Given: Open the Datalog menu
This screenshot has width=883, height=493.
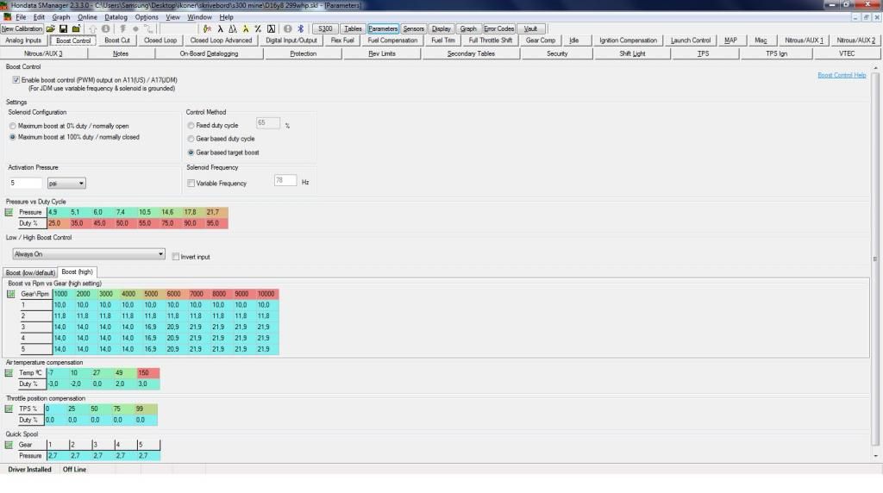Looking at the screenshot, I should coord(116,17).
